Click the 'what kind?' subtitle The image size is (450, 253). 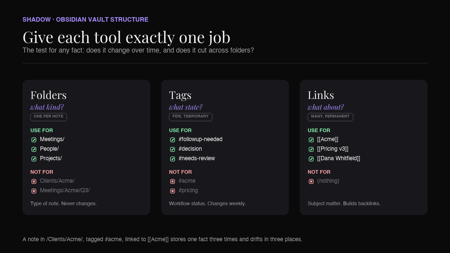click(x=47, y=107)
